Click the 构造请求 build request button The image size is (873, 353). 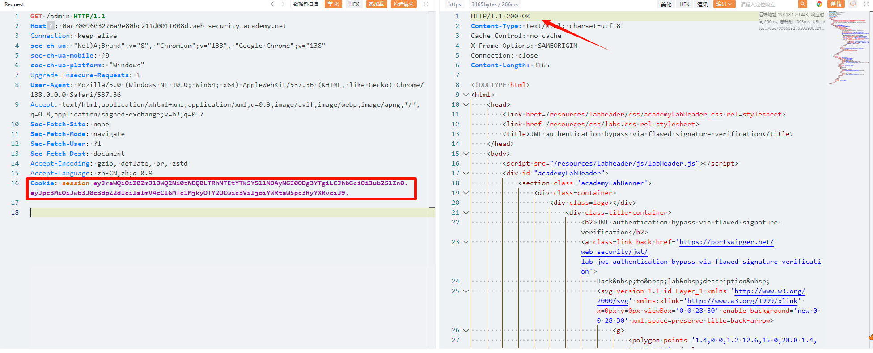pyautogui.click(x=403, y=4)
